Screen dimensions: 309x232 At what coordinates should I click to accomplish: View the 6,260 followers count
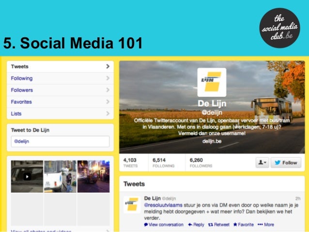(201, 163)
